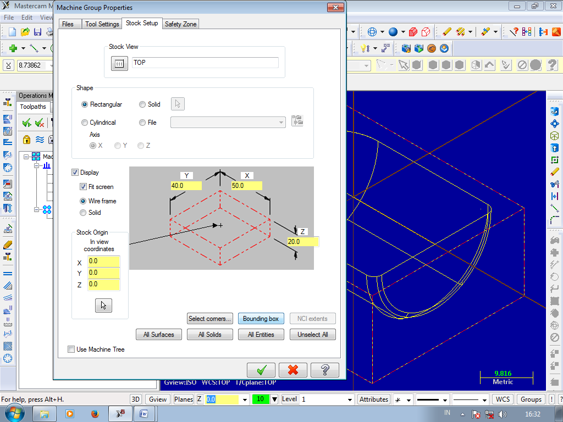Image resolution: width=563 pixels, height=422 pixels.
Task: Click the globe wireframe shading icon
Action: (372, 32)
